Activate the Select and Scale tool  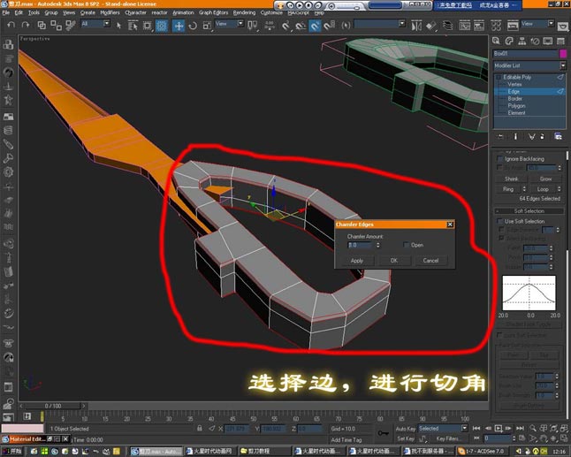[207, 26]
